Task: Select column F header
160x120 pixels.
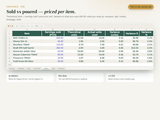Action: click(x=132, y=30)
